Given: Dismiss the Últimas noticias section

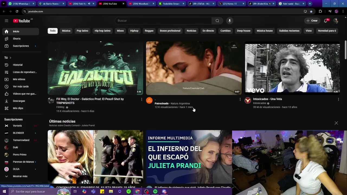Looking at the screenshot, I should click(x=336, y=123).
